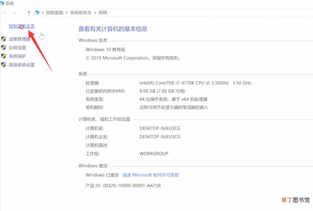Open 系统保护 link
The image size is (313, 211).
point(17,56)
